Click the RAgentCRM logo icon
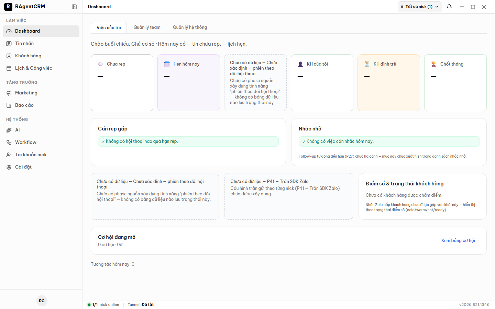 point(8,7)
